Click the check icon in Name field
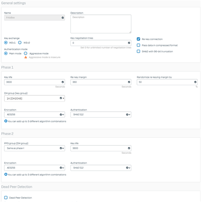 (x=63, y=18)
